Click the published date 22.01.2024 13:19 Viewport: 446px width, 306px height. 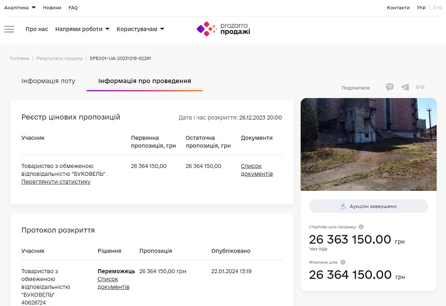(x=231, y=272)
